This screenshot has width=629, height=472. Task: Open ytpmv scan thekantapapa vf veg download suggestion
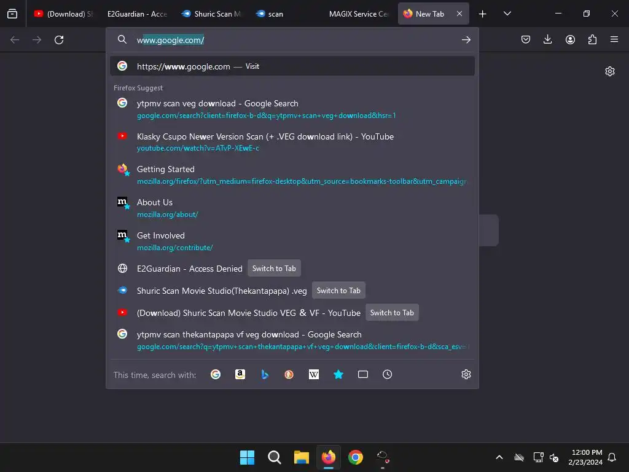click(x=292, y=340)
